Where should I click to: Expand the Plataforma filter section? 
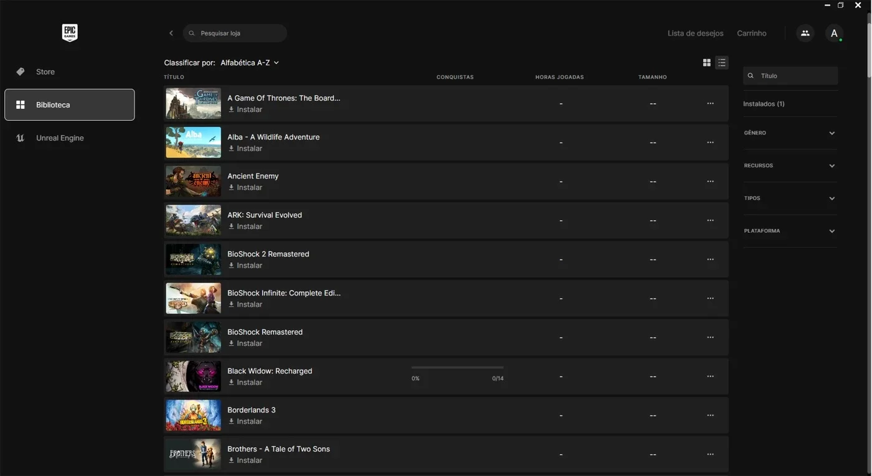790,231
